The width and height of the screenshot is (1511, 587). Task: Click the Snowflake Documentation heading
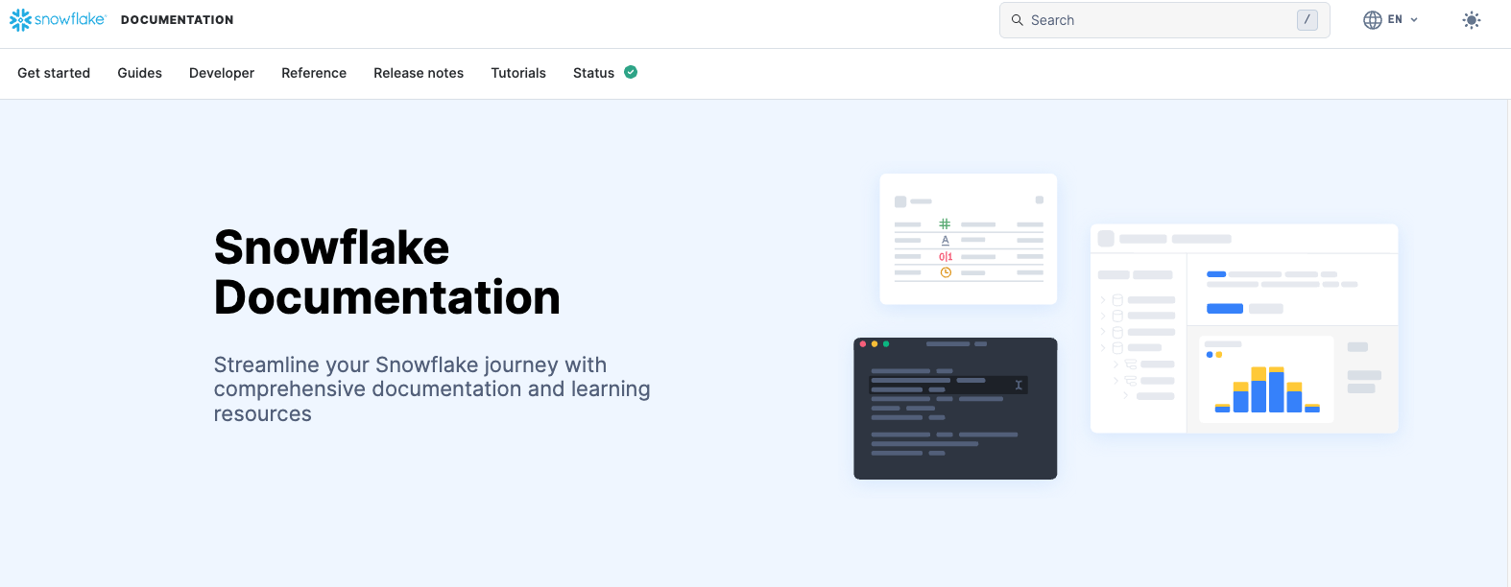[x=387, y=272]
